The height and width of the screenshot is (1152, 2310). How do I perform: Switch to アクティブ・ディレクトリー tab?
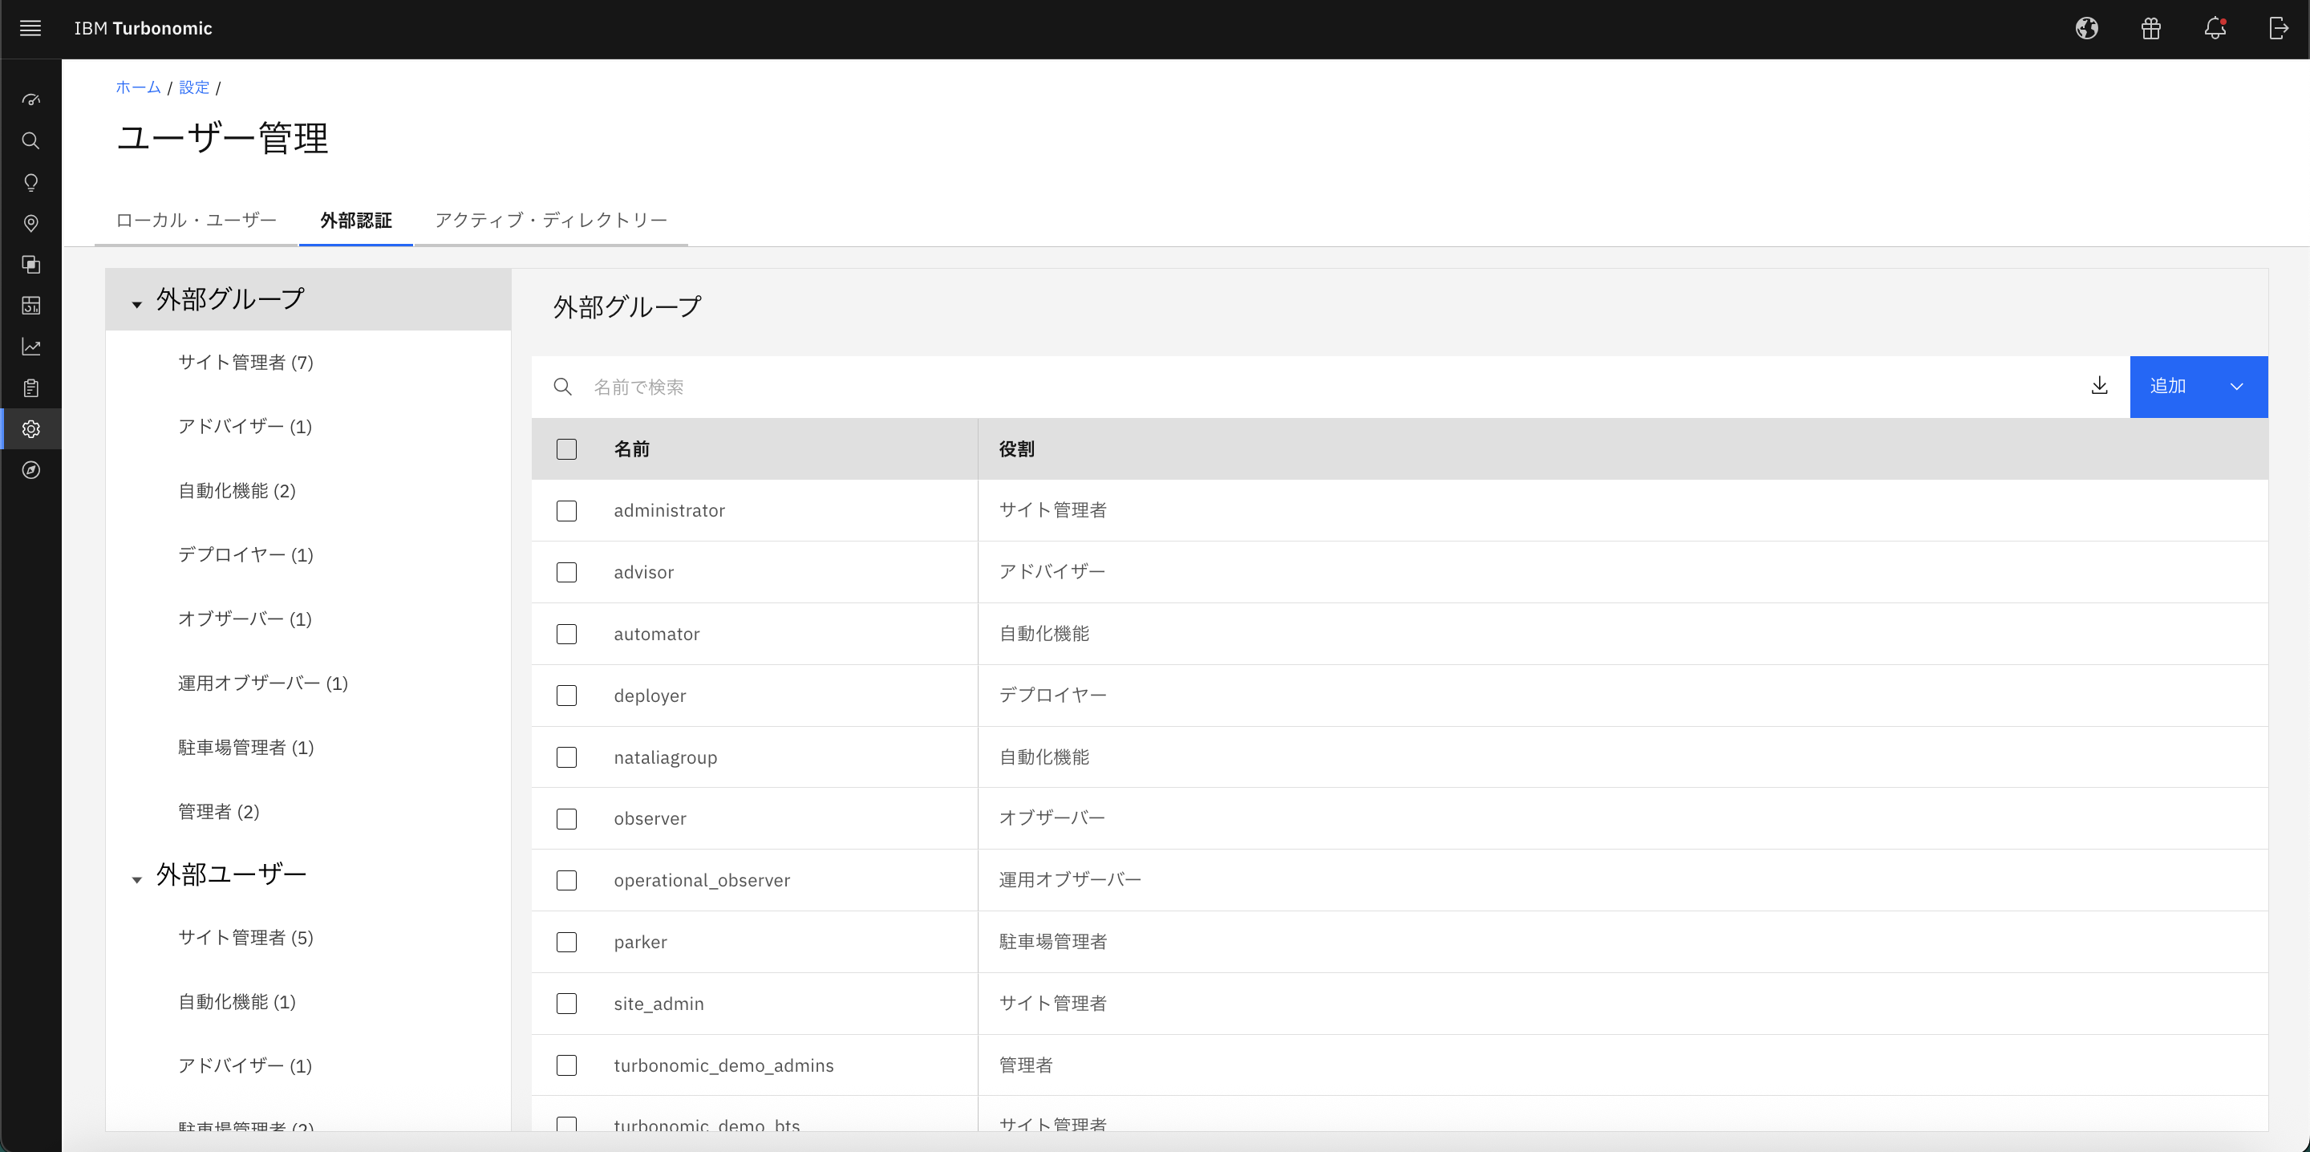point(550,220)
